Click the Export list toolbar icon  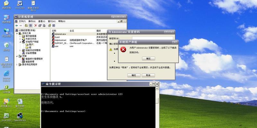pos(44,26)
